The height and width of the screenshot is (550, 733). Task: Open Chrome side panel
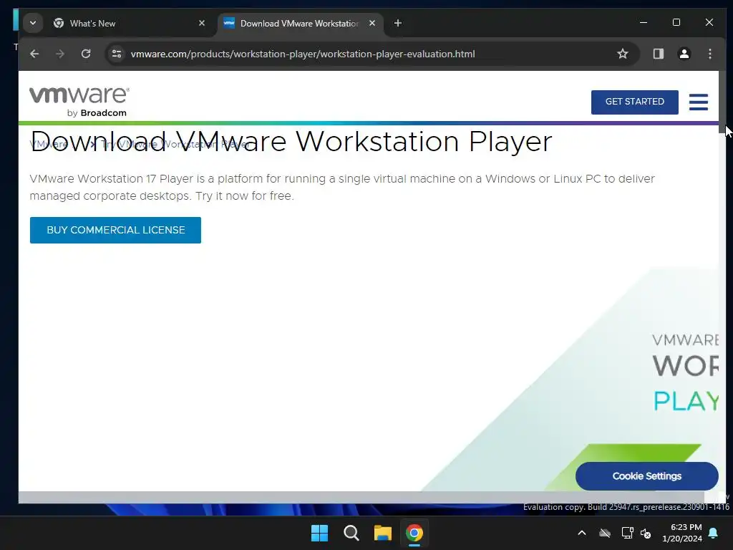click(x=659, y=54)
